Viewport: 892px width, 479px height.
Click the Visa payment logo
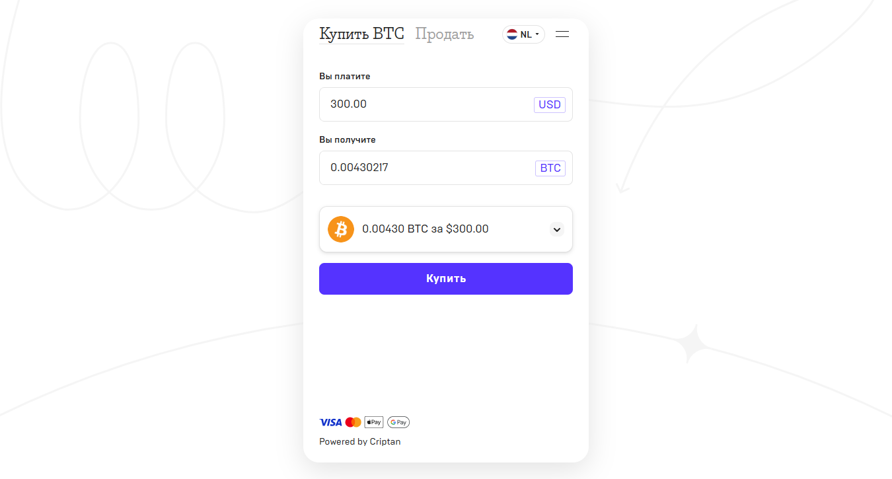coord(330,422)
